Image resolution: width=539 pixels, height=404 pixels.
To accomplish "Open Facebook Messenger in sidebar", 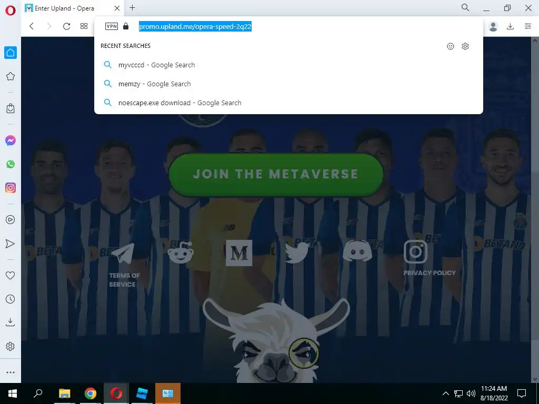I will [11, 140].
